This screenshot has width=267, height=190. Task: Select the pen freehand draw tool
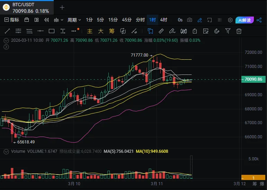pyautogui.click(x=172, y=31)
